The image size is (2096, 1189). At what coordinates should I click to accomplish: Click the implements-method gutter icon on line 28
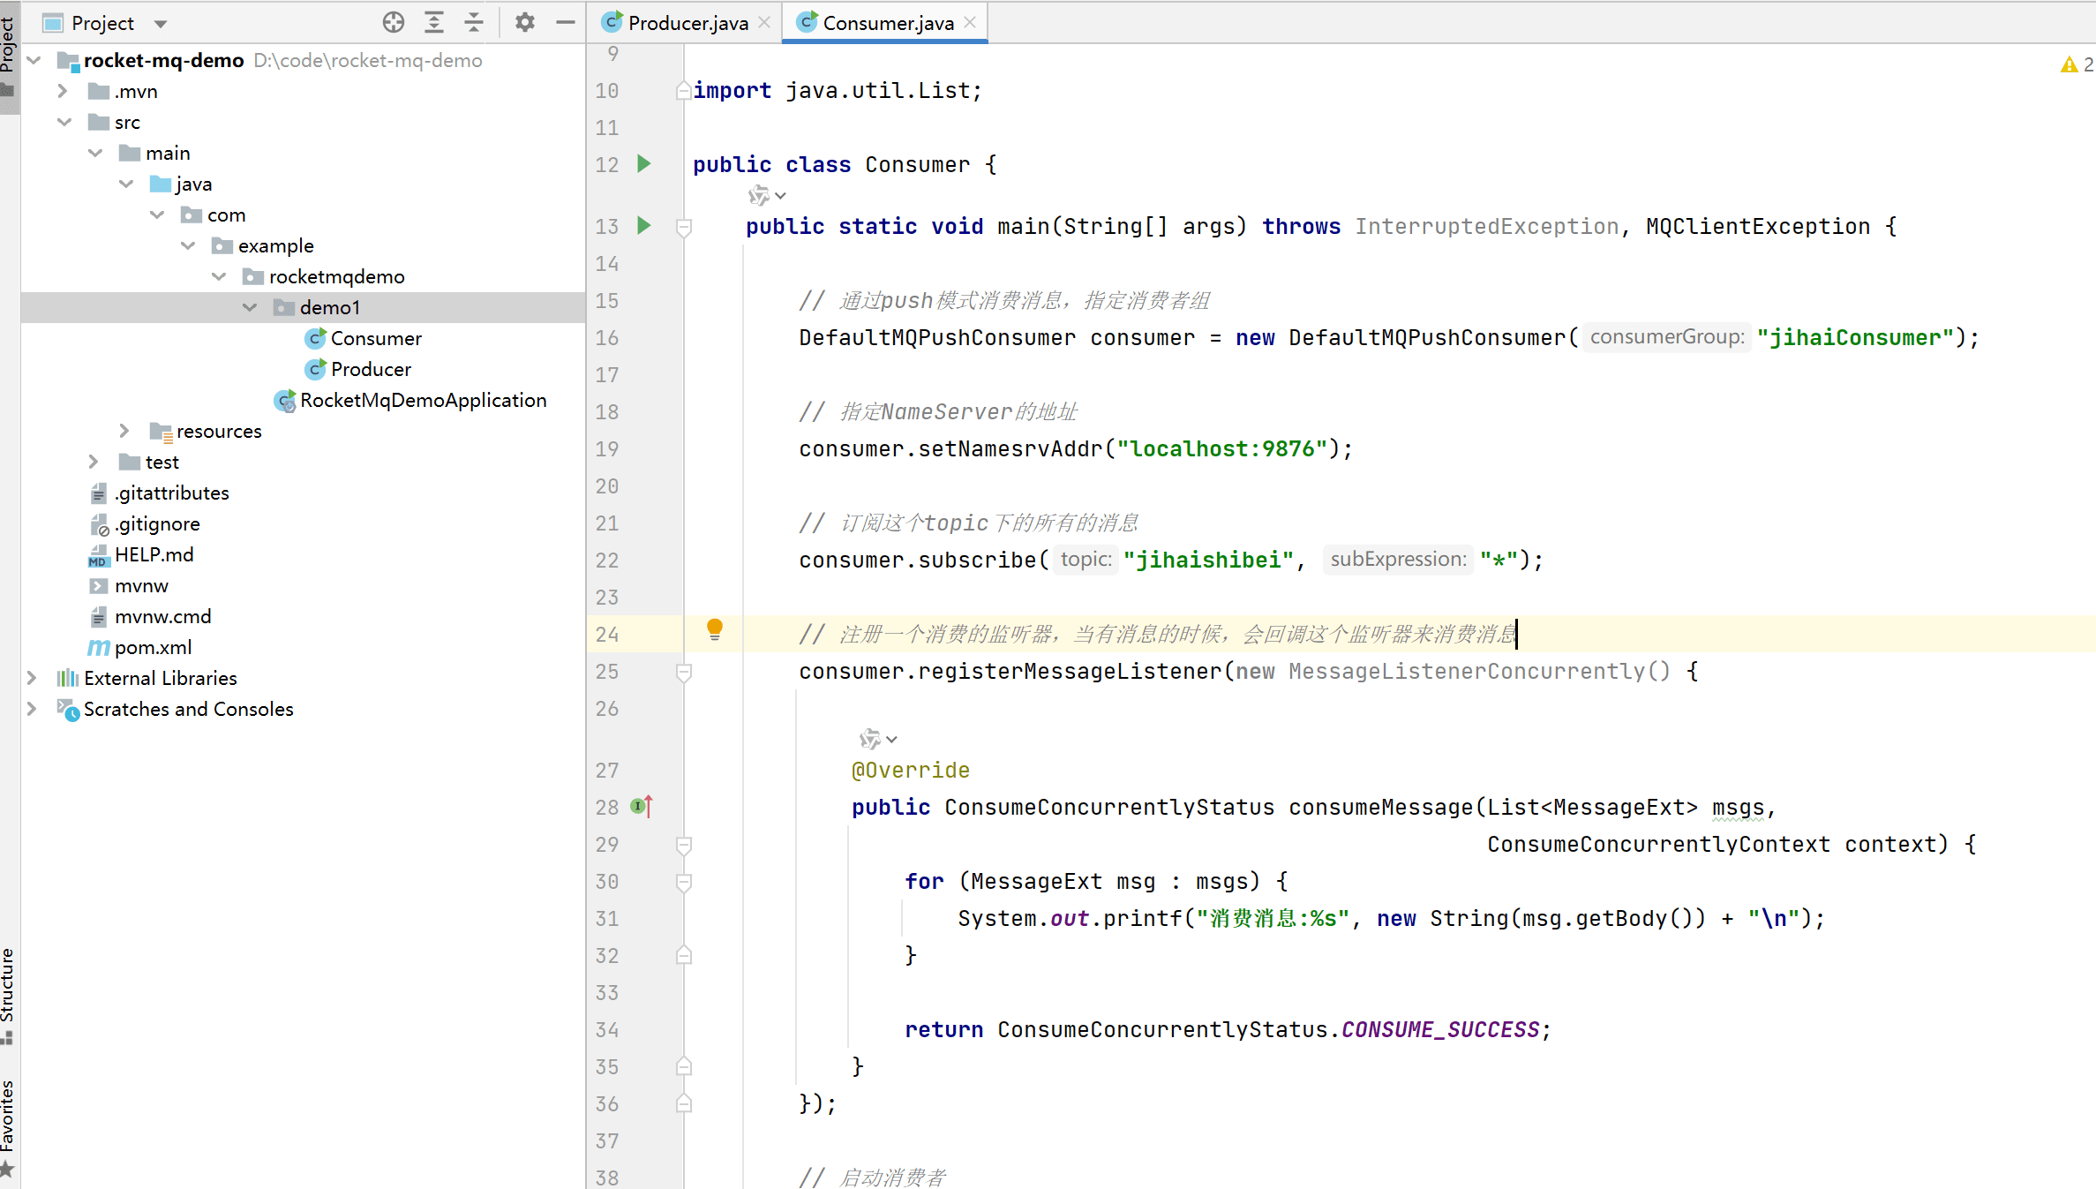click(642, 806)
